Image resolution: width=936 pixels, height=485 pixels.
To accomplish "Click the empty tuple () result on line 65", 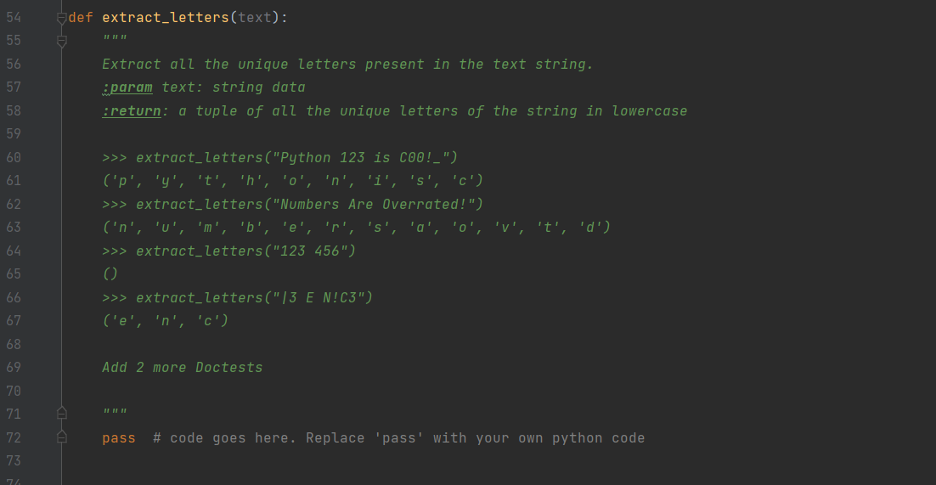I will (x=110, y=274).
